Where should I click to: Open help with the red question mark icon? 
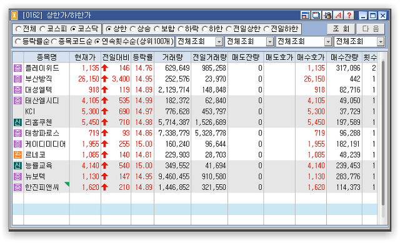click(349, 15)
